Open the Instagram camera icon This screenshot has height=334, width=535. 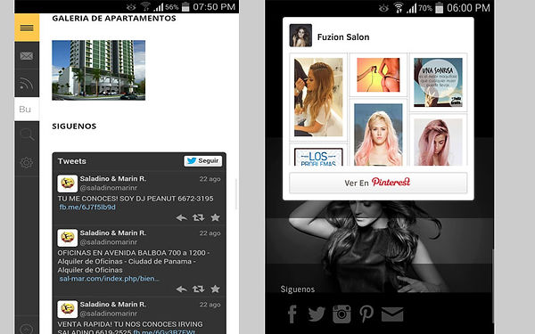(342, 314)
